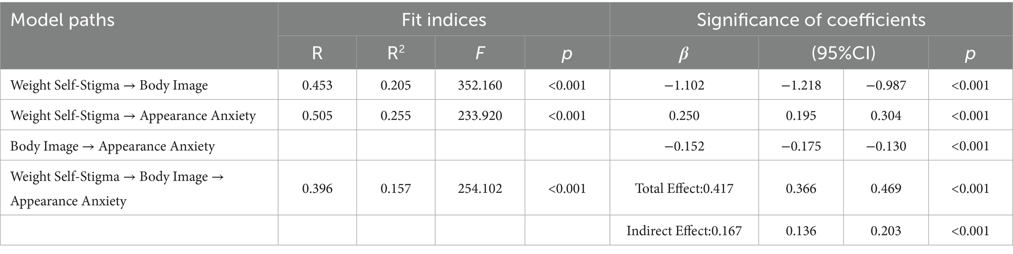Click the "Body Image → Appearance Anxiety" row label

113,146
